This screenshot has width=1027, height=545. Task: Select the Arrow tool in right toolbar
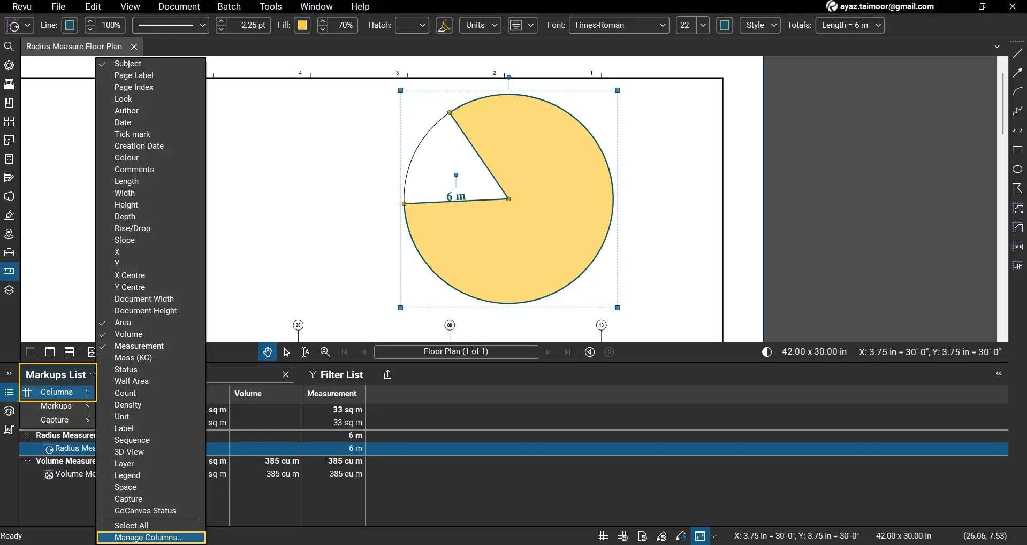click(x=1017, y=73)
